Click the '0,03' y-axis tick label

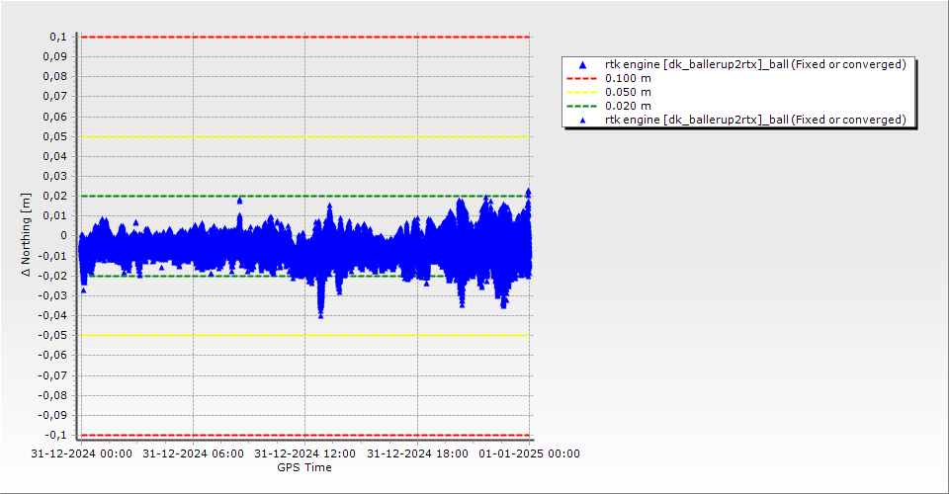click(x=55, y=177)
